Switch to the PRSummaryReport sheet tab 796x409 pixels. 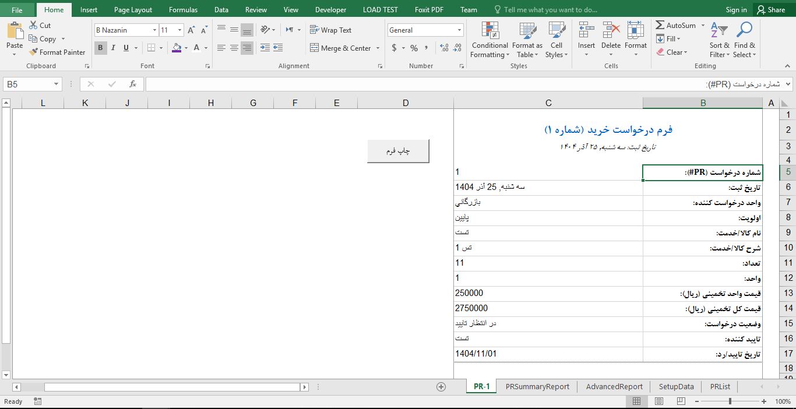[x=537, y=386]
